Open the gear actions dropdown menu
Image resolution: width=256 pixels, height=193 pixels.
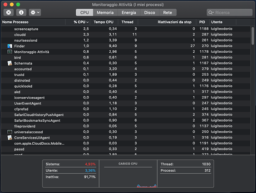click(35, 12)
